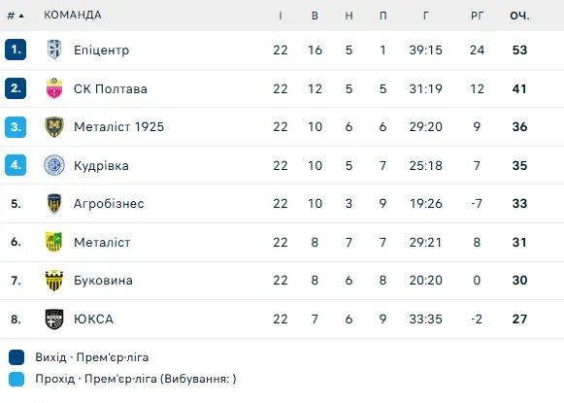564x403 pixels.
Task: Click the Металіст 1925 team crest
Action: [x=54, y=127]
